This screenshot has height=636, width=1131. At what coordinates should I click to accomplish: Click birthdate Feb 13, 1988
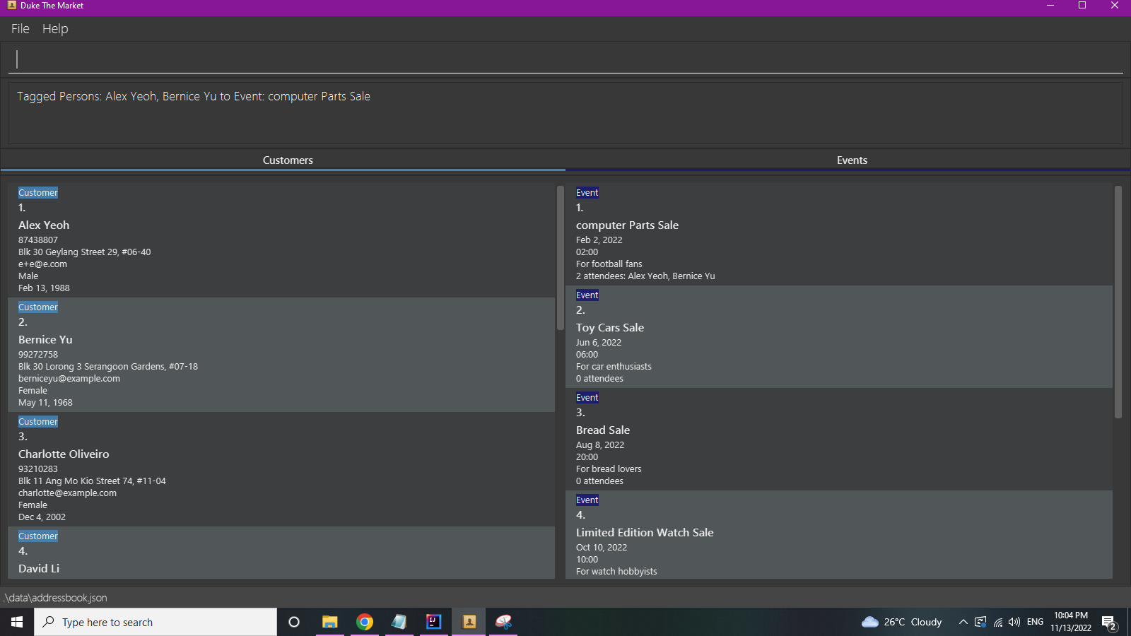tap(44, 288)
